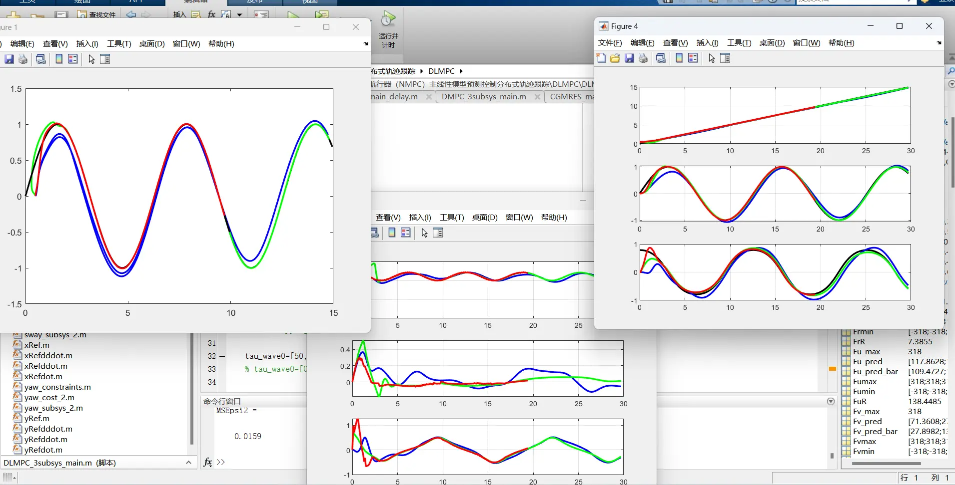Save Figure 1 using the disk icon
Viewport: 955px width, 485px height.
(9, 59)
